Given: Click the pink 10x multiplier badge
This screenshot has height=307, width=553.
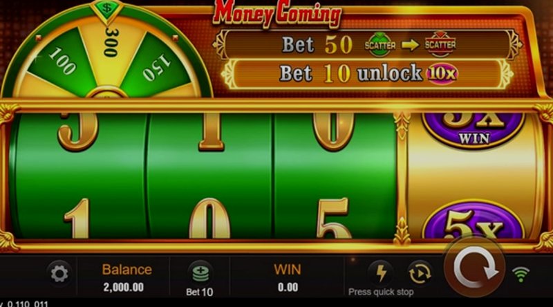Looking at the screenshot, I should click(442, 74).
